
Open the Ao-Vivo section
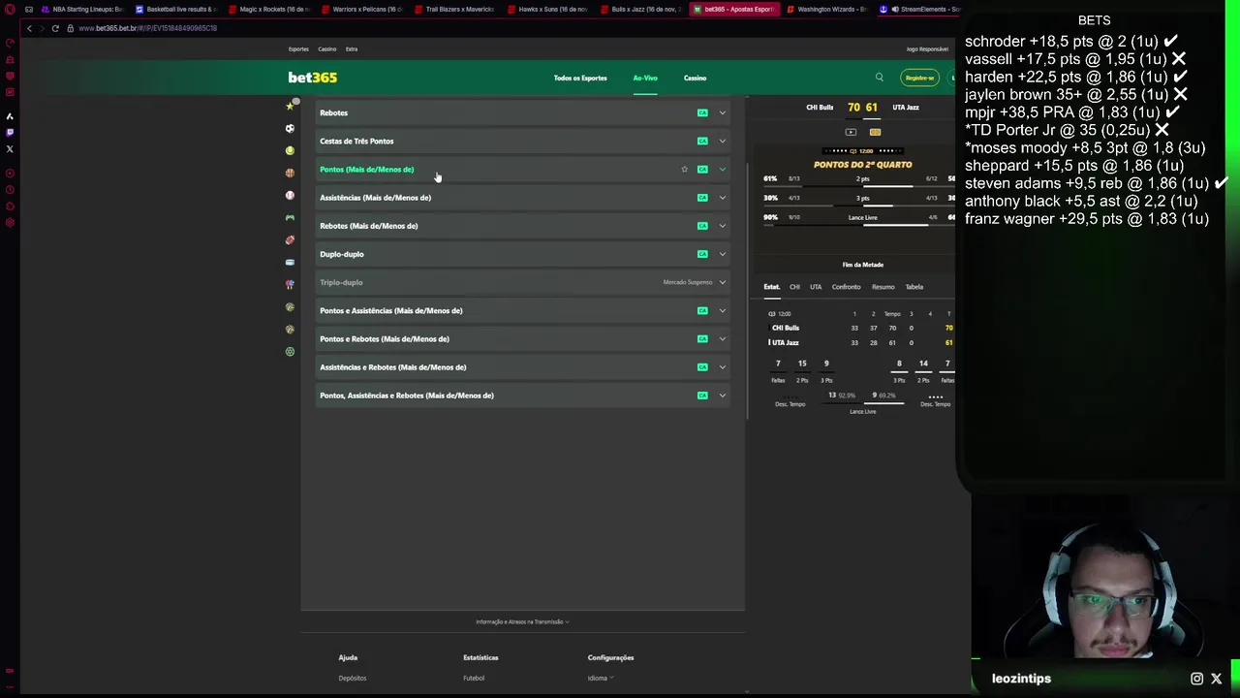[x=645, y=78]
